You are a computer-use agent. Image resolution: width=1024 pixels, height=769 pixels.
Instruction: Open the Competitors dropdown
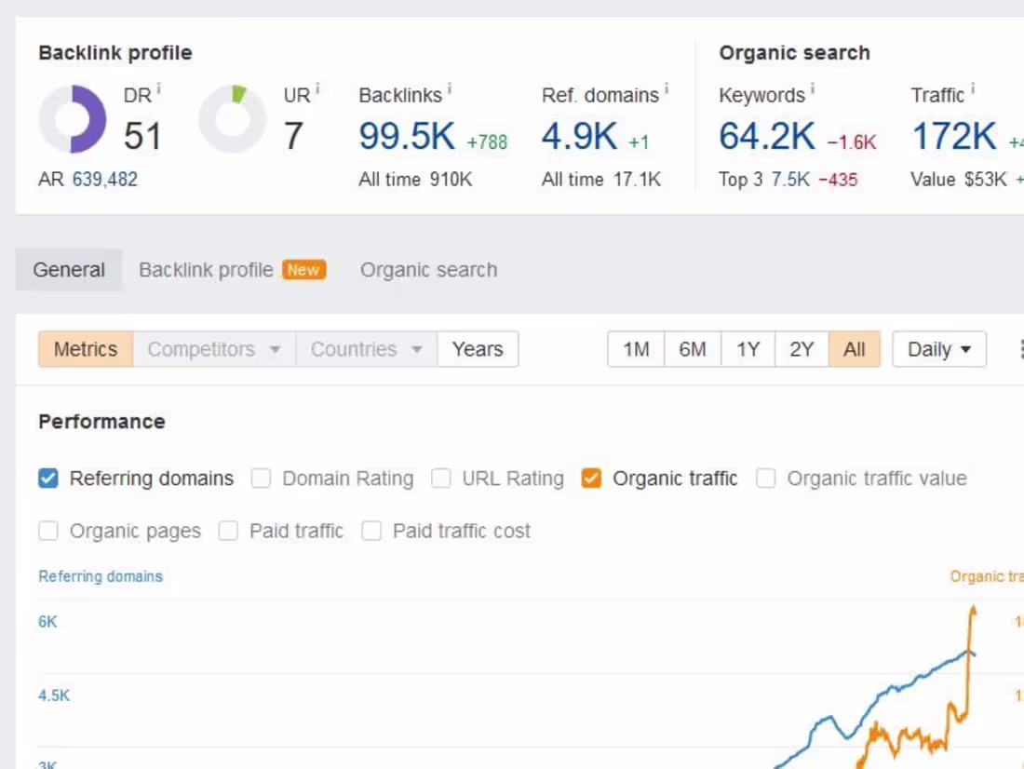212,349
